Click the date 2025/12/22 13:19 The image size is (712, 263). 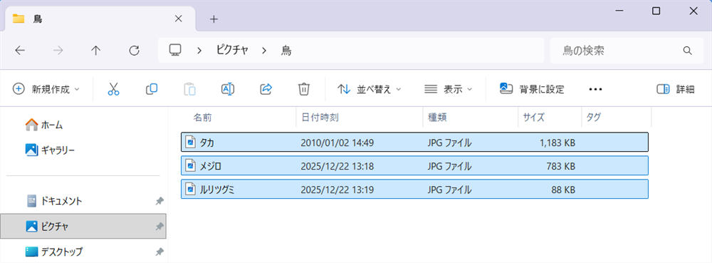click(337, 190)
